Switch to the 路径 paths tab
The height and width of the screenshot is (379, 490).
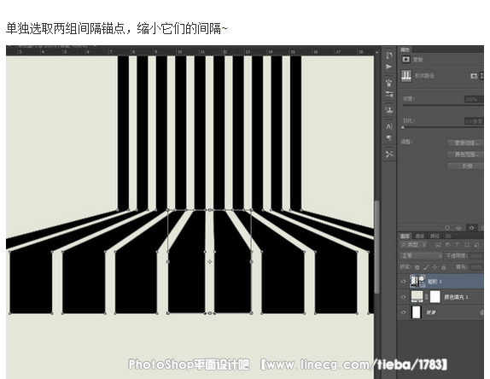pyautogui.click(x=435, y=236)
